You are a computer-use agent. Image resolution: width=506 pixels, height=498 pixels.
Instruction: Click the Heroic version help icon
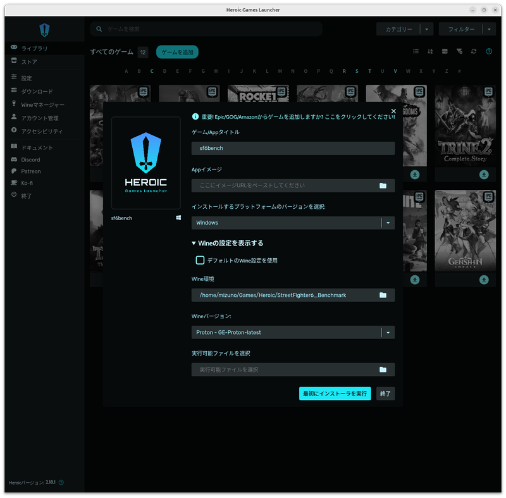click(x=61, y=482)
